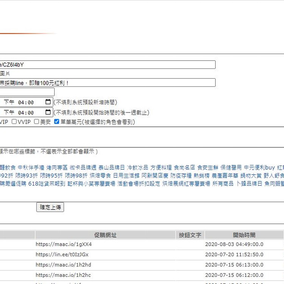Check the VVIP role checkbox

click(14, 122)
